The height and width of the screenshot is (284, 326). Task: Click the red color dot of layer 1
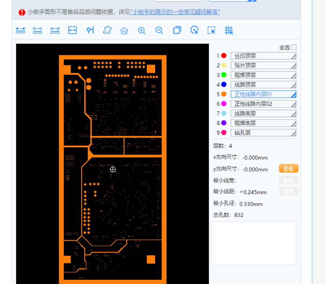point(224,56)
